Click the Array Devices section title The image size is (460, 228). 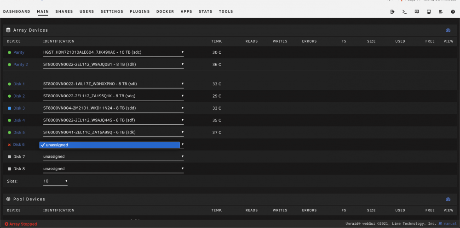30,30
